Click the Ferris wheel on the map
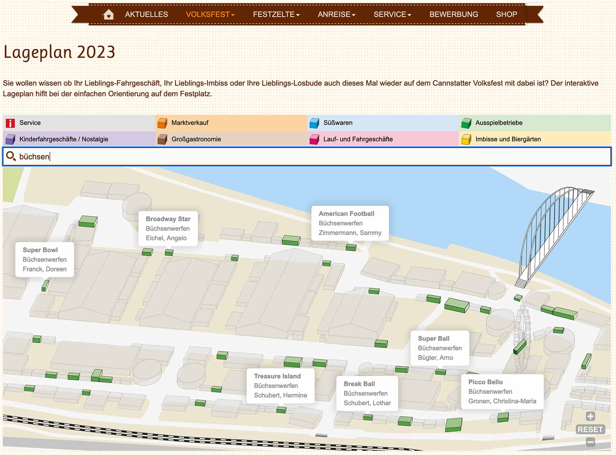Image resolution: width=616 pixels, height=455 pixels. 522,327
